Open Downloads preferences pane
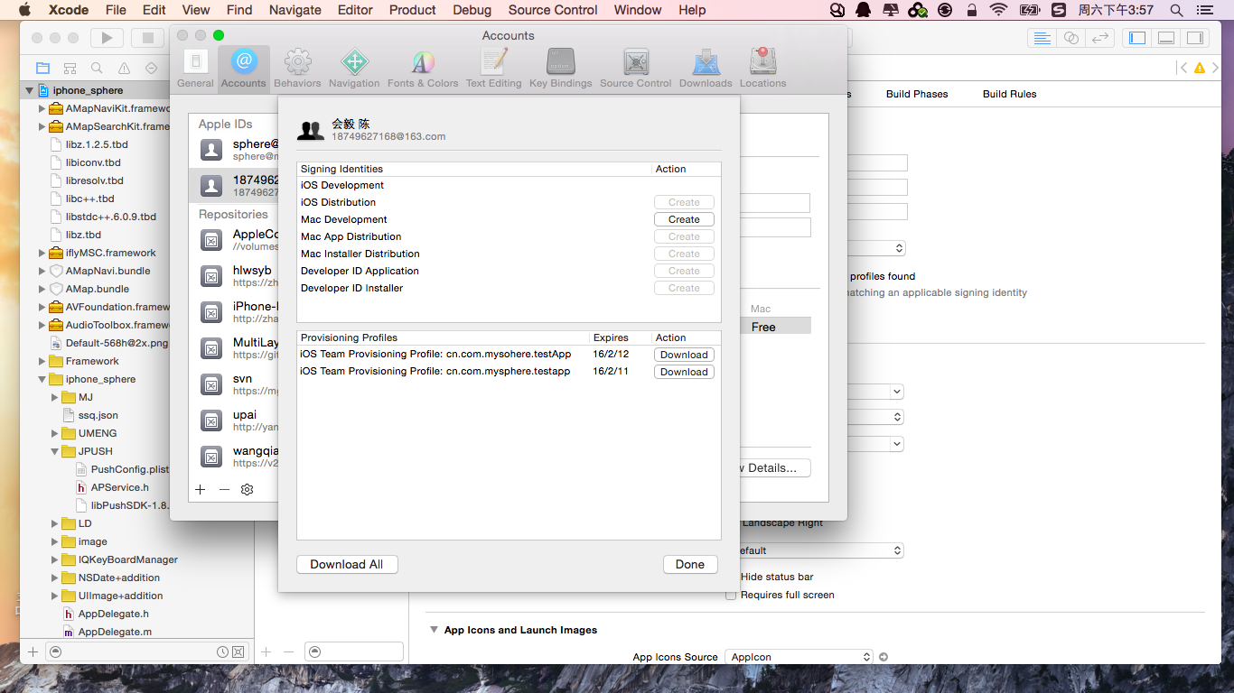The height and width of the screenshot is (693, 1234). [x=706, y=69]
